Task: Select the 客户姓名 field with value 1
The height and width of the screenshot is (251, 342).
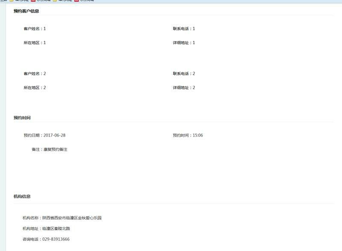Action: tap(35, 29)
